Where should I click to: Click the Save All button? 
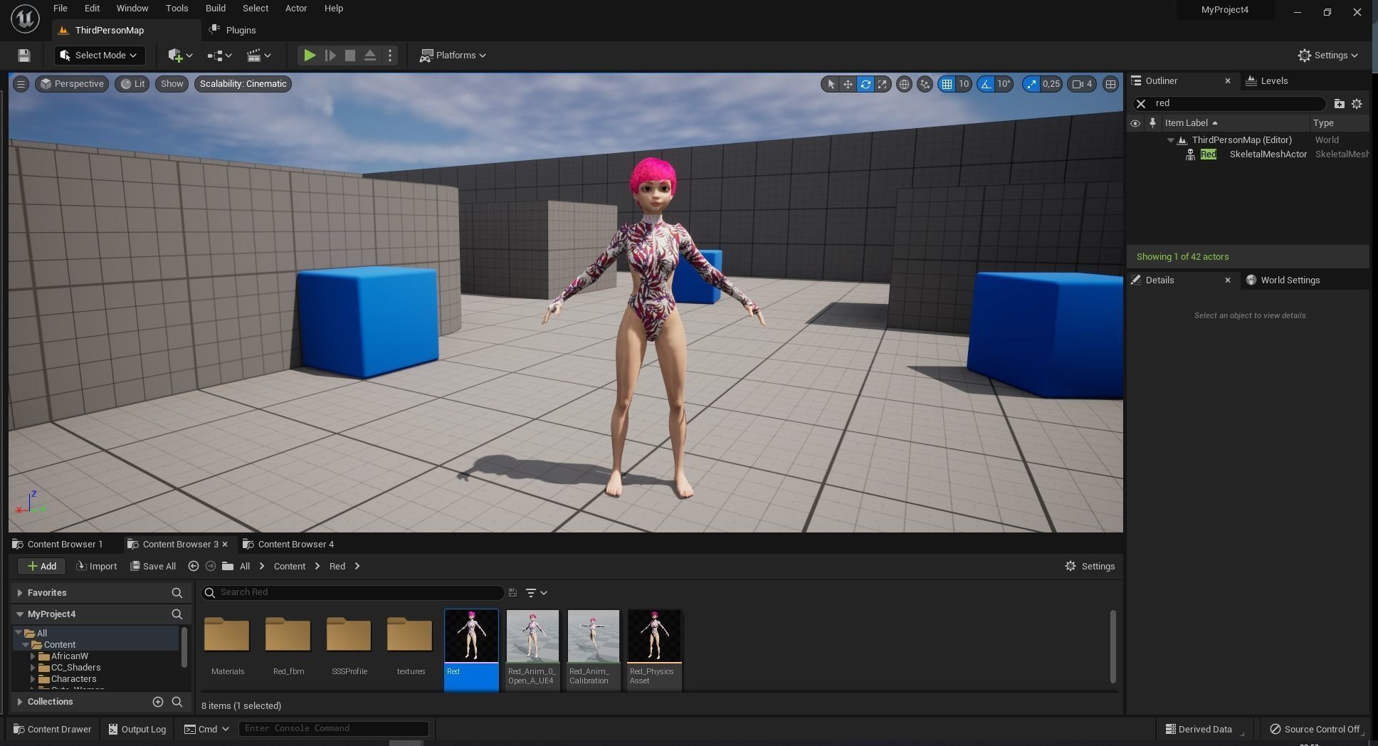coord(153,567)
